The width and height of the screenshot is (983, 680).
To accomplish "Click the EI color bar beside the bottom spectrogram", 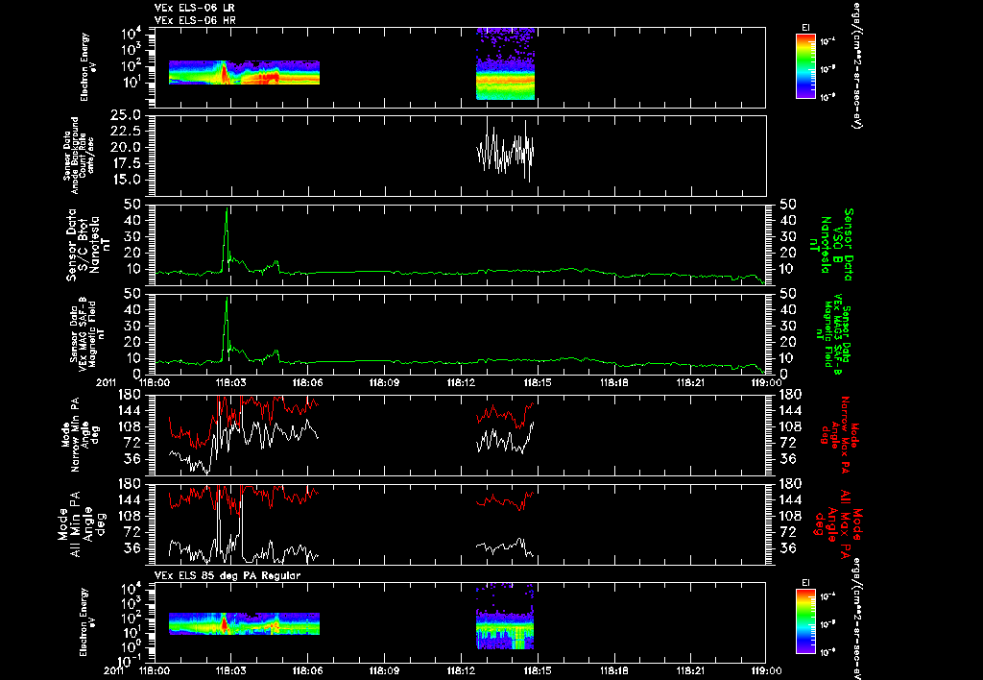I will click(805, 621).
